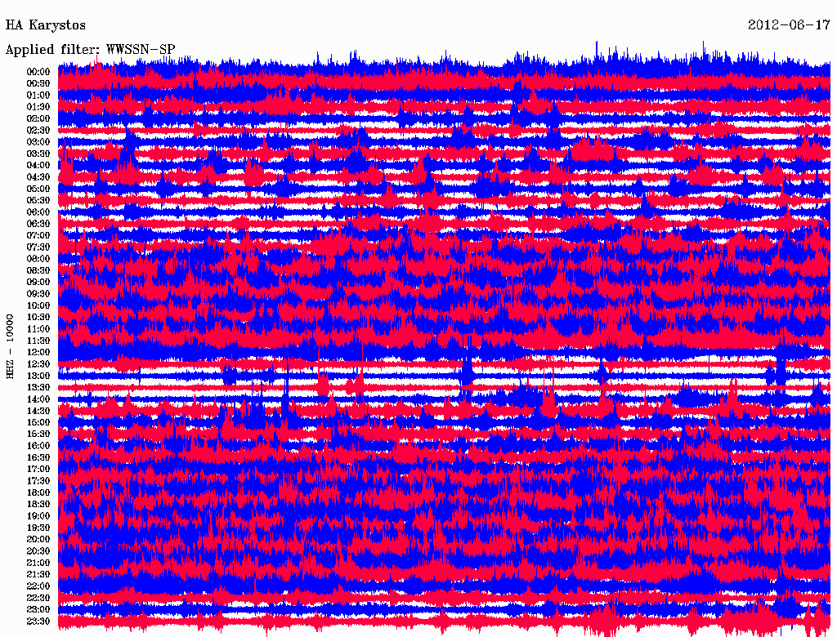Select the 06:00 time label
Viewport: 837px width, 637px height.
coord(38,212)
